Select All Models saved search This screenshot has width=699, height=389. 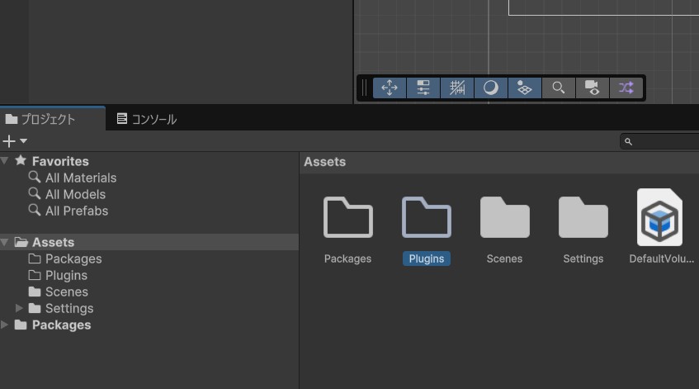tap(75, 194)
